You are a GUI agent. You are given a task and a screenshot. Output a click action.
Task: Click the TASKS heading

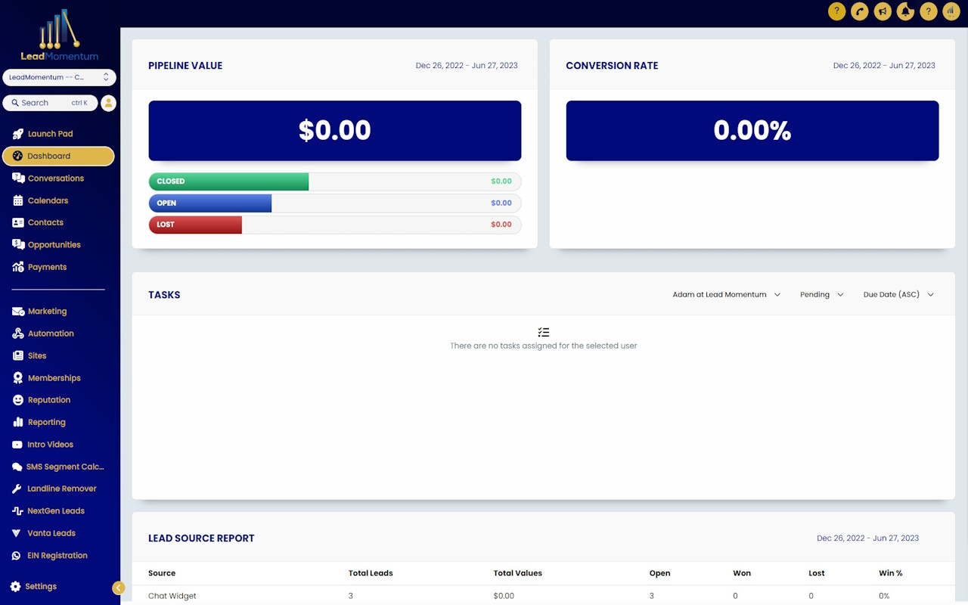pos(164,295)
